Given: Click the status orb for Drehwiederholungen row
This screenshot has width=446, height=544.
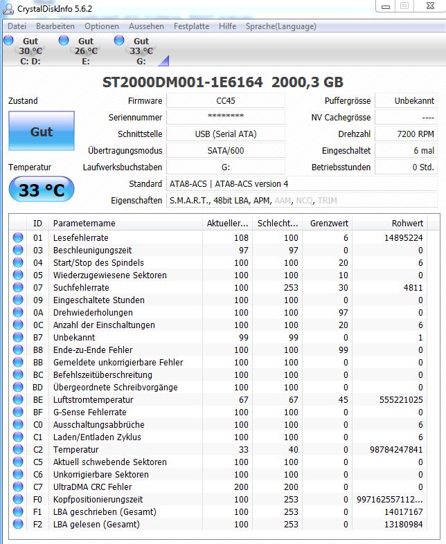Looking at the screenshot, I should click(18, 312).
